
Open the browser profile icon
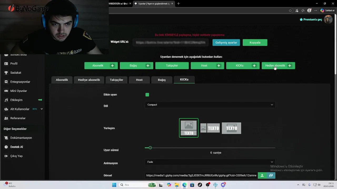click(309, 10)
